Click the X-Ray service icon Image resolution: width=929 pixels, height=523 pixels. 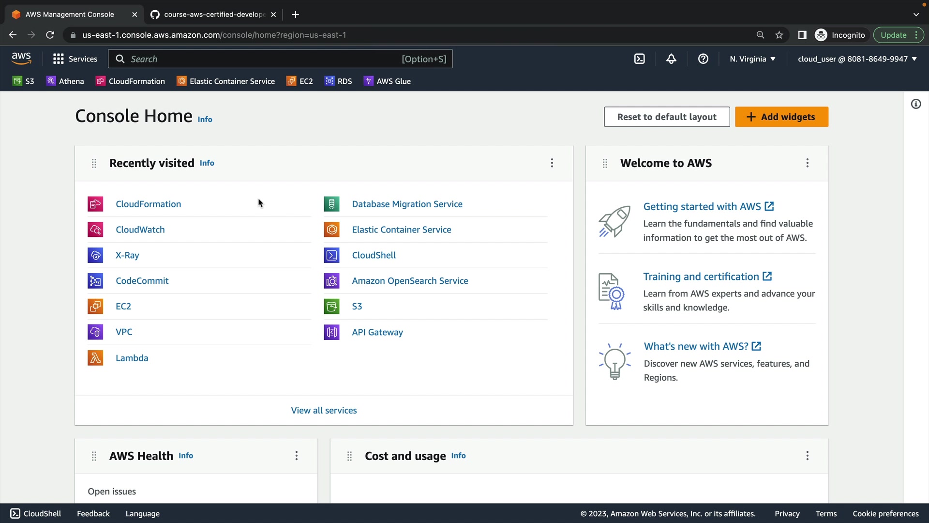pyautogui.click(x=95, y=255)
